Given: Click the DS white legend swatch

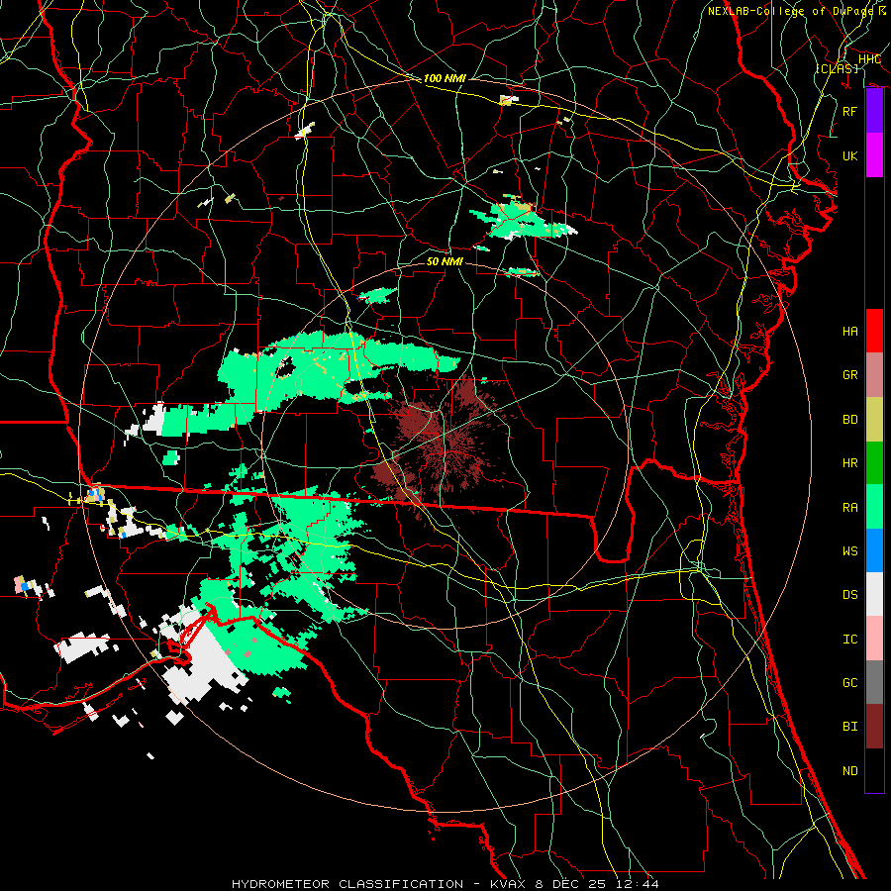Looking at the screenshot, I should (x=874, y=594).
